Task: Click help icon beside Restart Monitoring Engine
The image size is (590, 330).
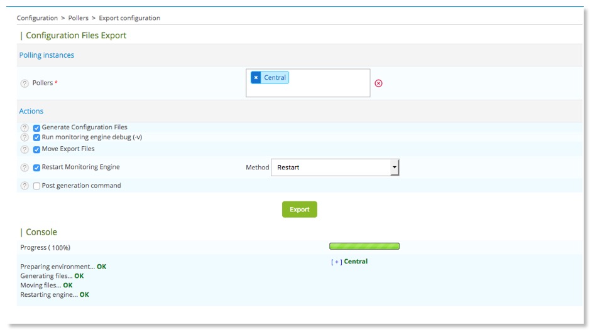Action: [x=25, y=168]
